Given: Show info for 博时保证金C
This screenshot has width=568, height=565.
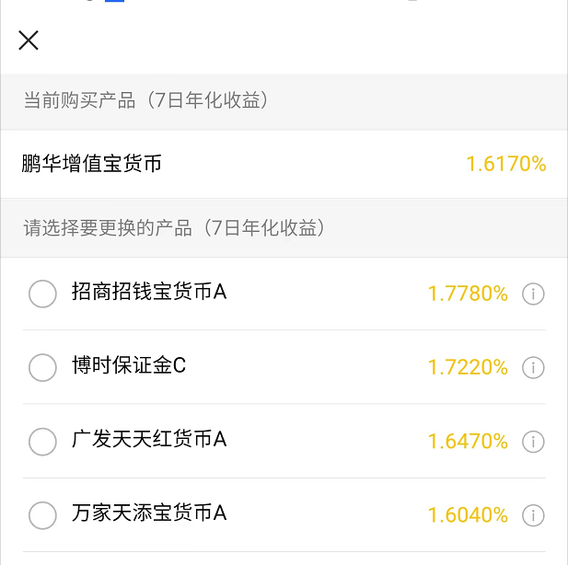Looking at the screenshot, I should [533, 367].
